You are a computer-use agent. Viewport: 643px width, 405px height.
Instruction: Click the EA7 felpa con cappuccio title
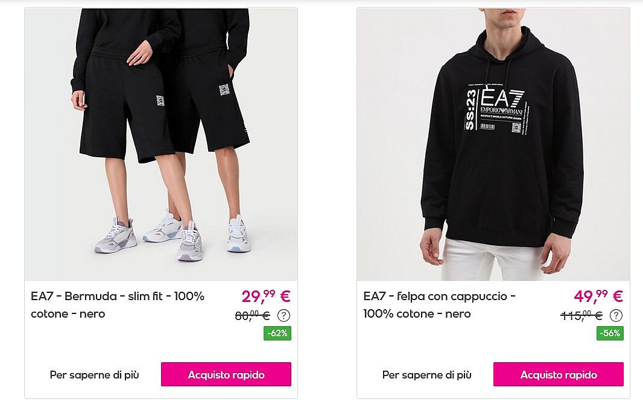tap(440, 304)
